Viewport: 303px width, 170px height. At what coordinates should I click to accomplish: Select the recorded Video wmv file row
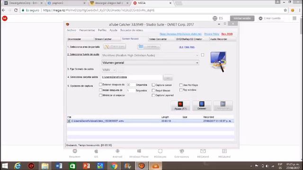[151, 121]
